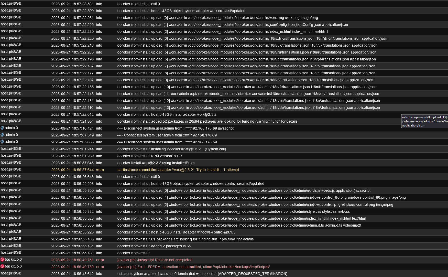The height and width of the screenshot is (277, 448).
Task: Select the ADAPTER_REQUESTED_TERMINATION log message
Action: (x=202, y=274)
